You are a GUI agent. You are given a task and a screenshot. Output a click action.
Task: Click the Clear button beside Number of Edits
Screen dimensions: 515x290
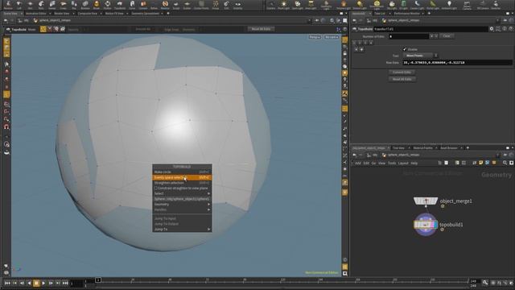coord(447,35)
